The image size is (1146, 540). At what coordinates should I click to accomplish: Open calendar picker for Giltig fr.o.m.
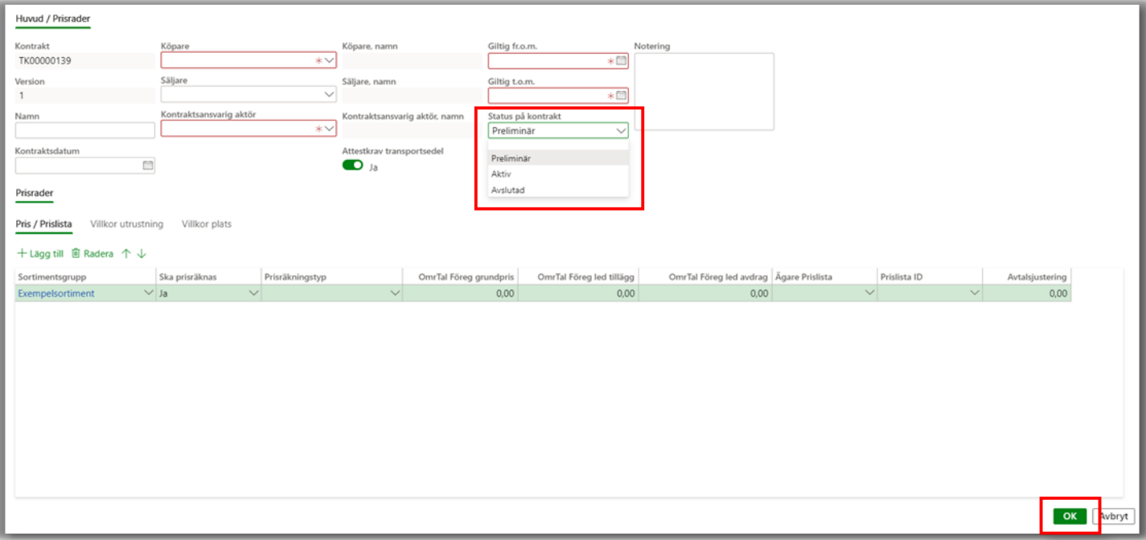[621, 61]
